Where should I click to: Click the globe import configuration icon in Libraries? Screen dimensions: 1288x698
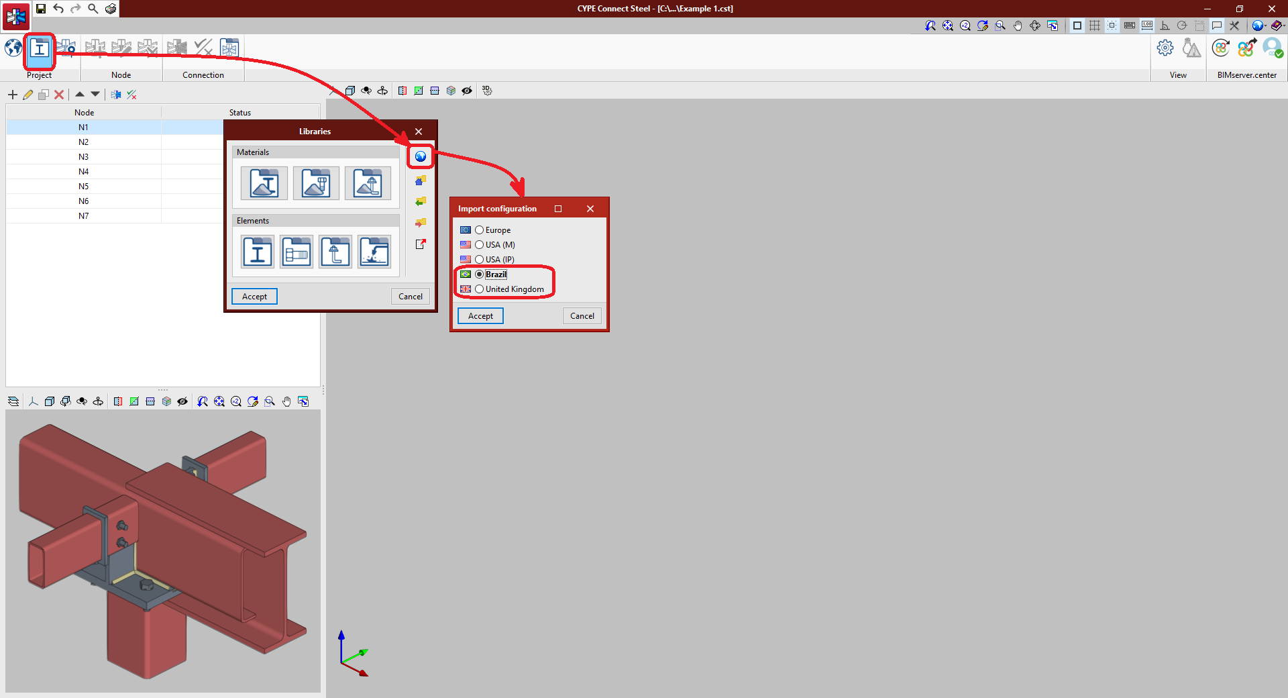[421, 156]
